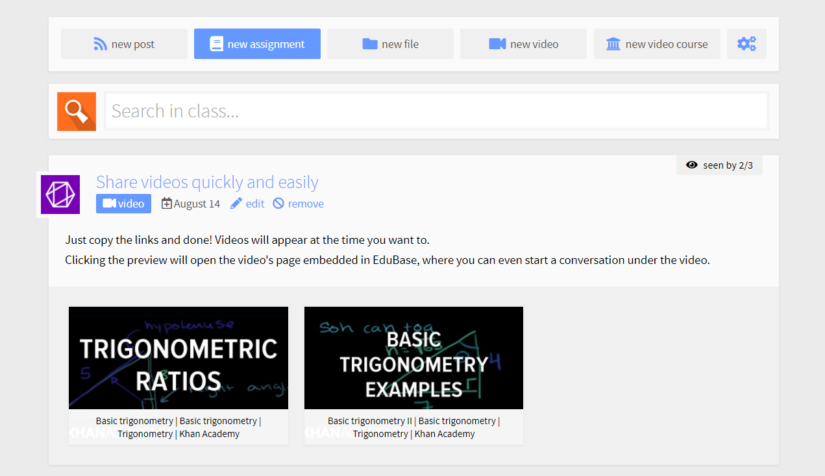Click the remove link on the post
This screenshot has height=476, width=825.
pyautogui.click(x=304, y=203)
